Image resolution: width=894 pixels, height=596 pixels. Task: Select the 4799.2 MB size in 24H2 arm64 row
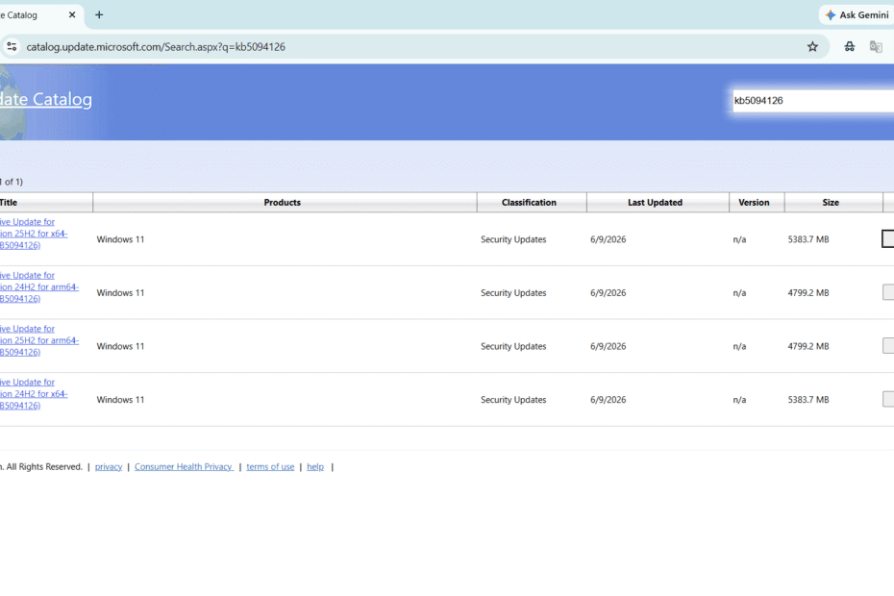point(808,293)
